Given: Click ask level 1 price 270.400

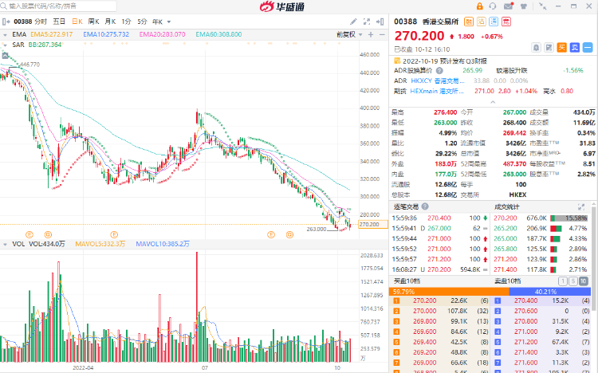Looking at the screenshot, I should [x=525, y=301].
